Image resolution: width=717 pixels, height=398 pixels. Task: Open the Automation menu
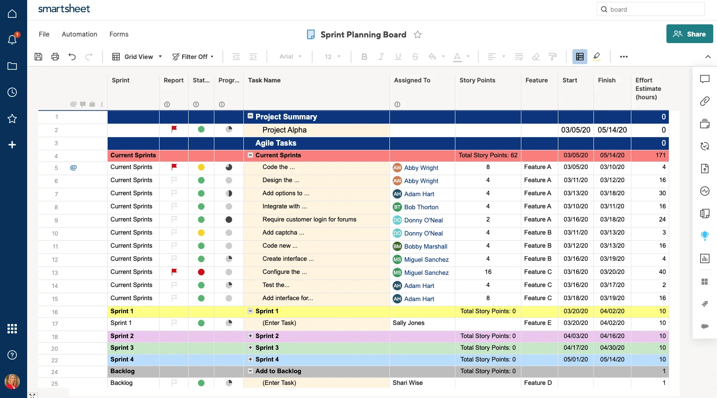tap(79, 34)
